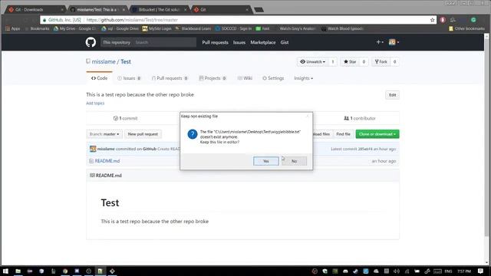Click the New pull request button
The width and height of the screenshot is (491, 276).
click(x=143, y=134)
